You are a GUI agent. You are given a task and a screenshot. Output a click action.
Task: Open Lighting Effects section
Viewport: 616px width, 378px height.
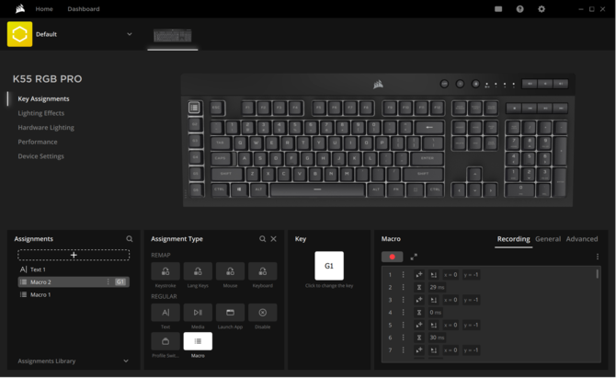coord(40,113)
